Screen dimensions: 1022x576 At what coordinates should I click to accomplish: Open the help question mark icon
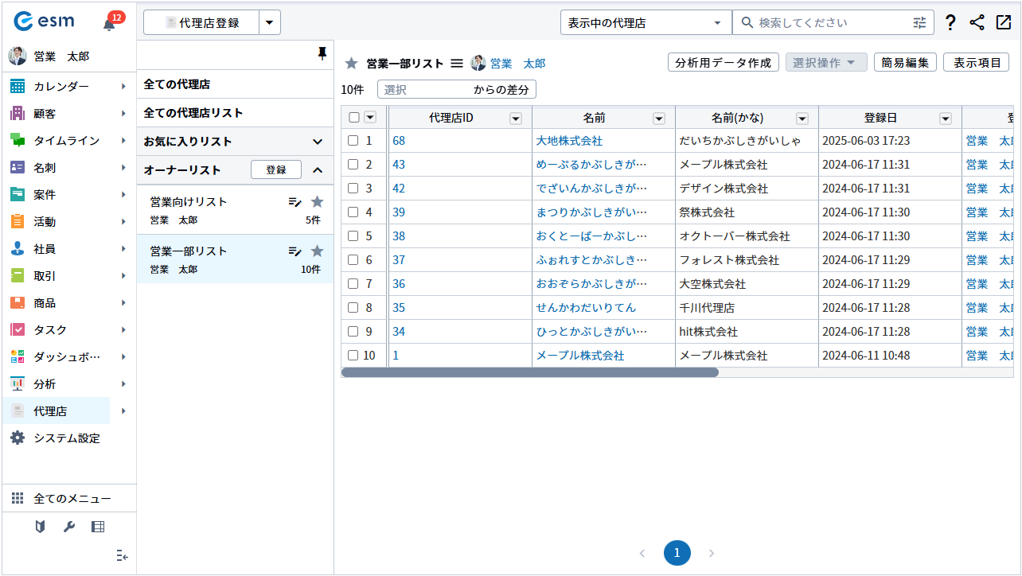[x=950, y=23]
